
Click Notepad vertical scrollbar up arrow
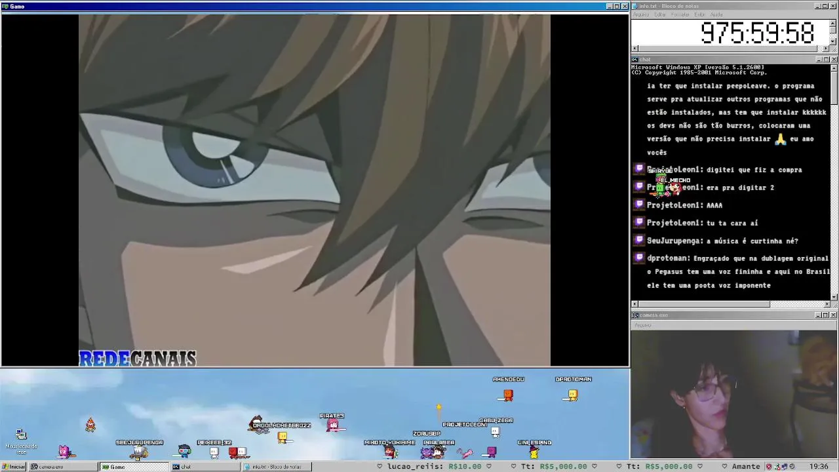tap(833, 22)
